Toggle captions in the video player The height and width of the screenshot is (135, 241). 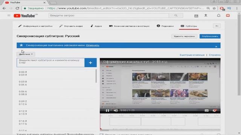tap(207, 111)
